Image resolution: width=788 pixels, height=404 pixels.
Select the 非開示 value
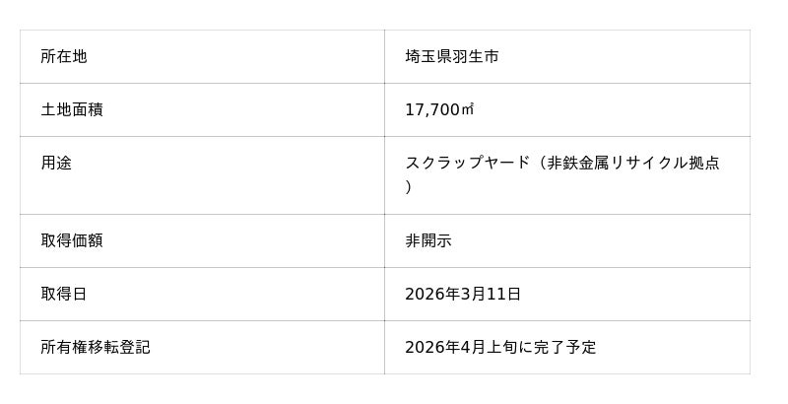click(428, 240)
